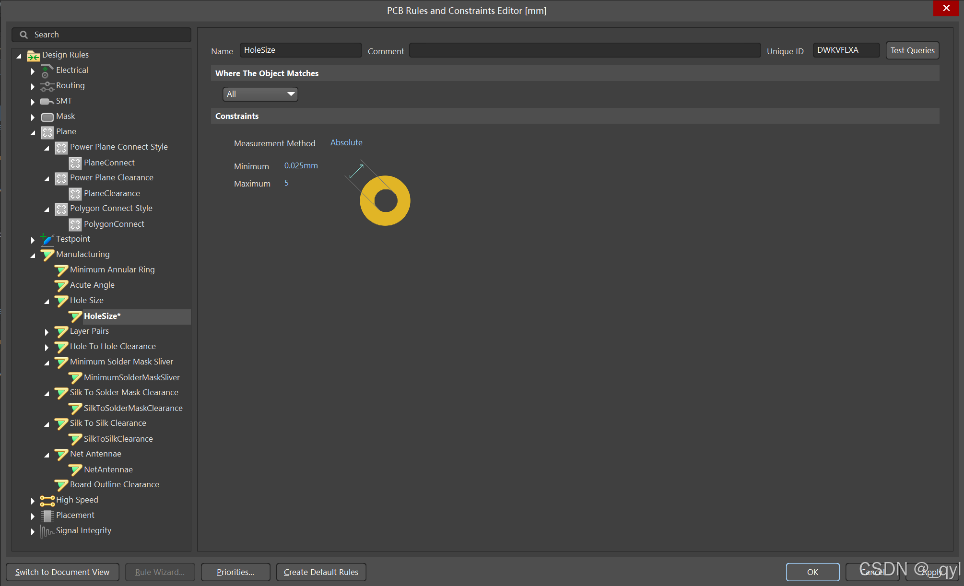
Task: Select the PlaneConnect rule item
Action: coord(109,163)
